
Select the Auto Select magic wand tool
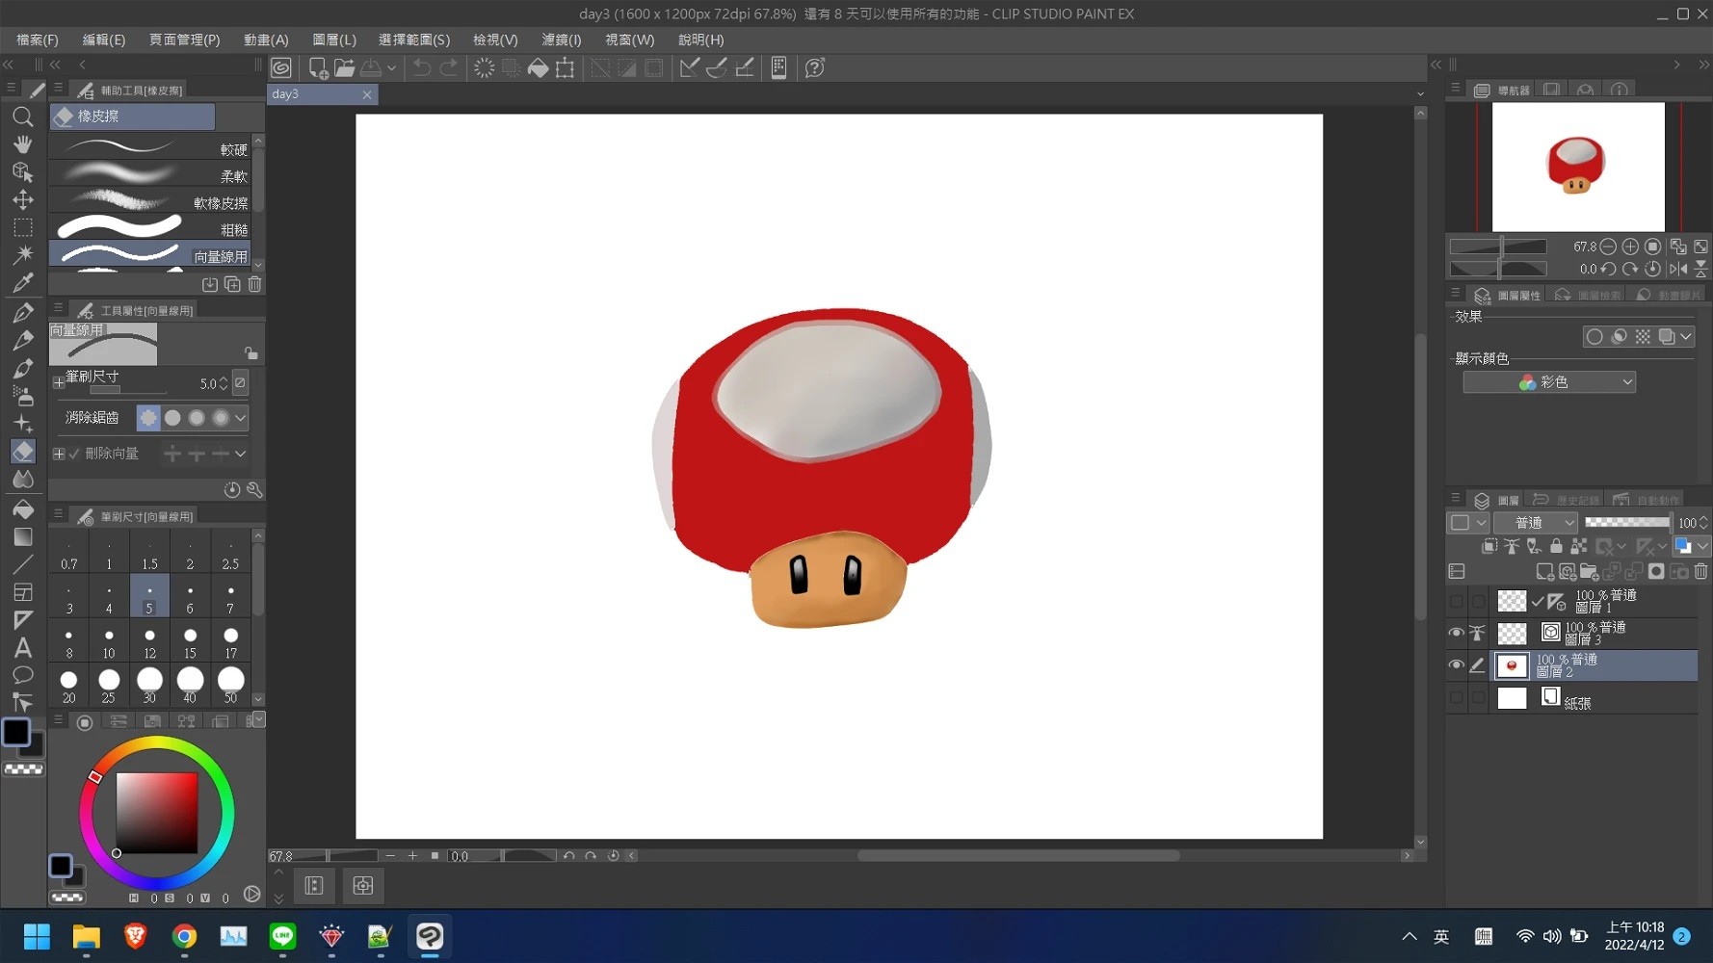pyautogui.click(x=23, y=254)
